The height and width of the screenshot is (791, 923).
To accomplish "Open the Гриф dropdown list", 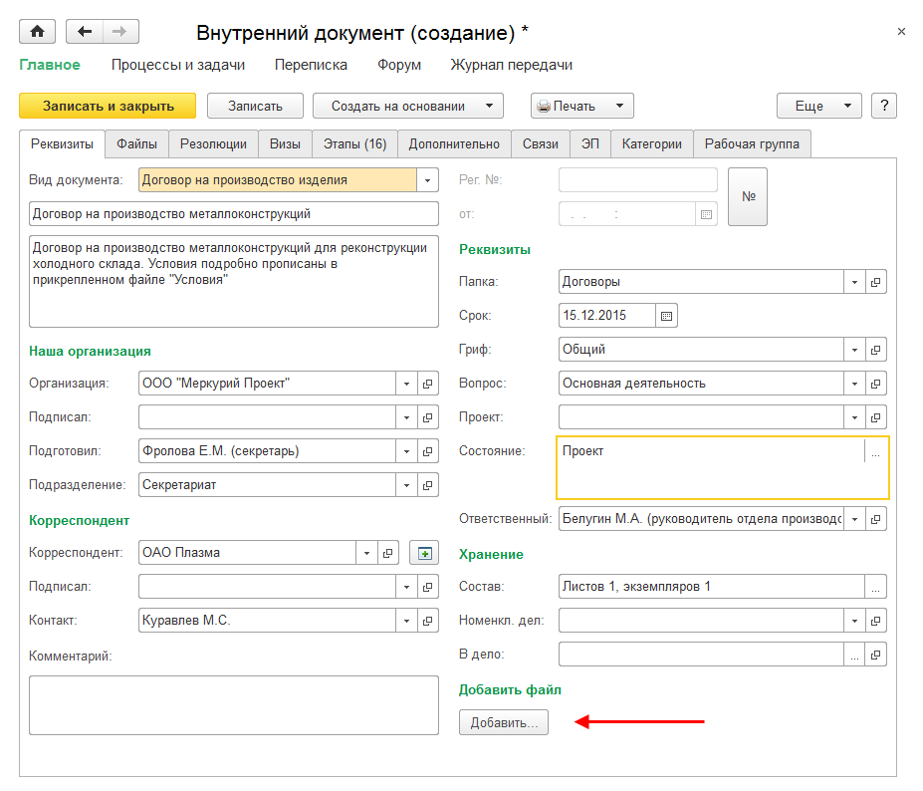I will [x=854, y=350].
